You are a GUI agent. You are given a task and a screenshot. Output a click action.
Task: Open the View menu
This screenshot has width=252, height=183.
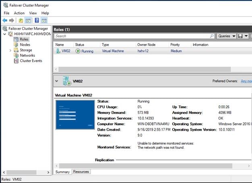(x=33, y=13)
